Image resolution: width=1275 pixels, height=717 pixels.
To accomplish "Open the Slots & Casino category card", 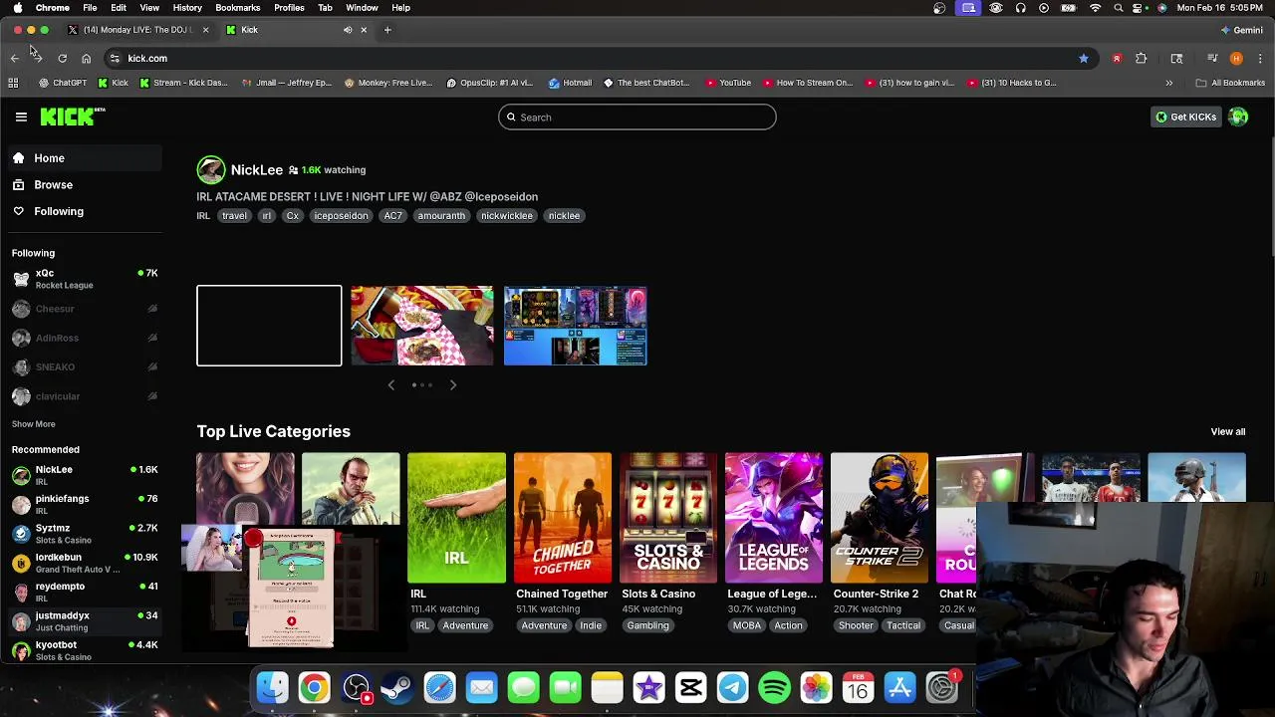I will tap(667, 518).
